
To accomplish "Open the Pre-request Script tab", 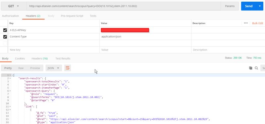I will tap(72, 16).
